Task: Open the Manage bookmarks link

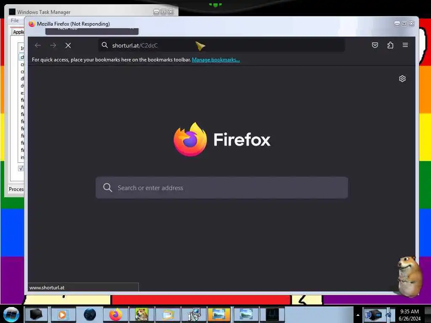Action: pos(216,60)
